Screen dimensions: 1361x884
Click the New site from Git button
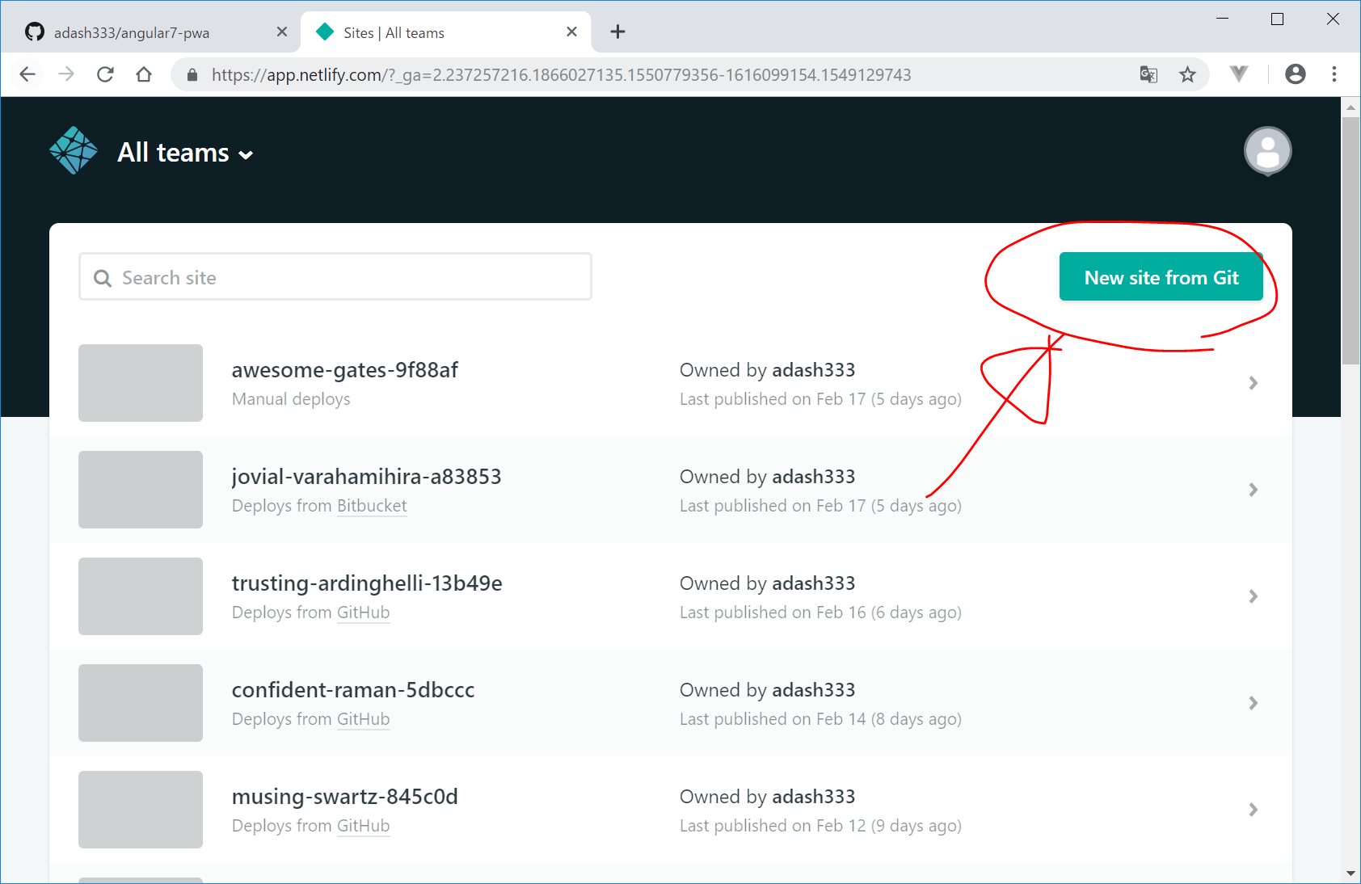point(1161,277)
